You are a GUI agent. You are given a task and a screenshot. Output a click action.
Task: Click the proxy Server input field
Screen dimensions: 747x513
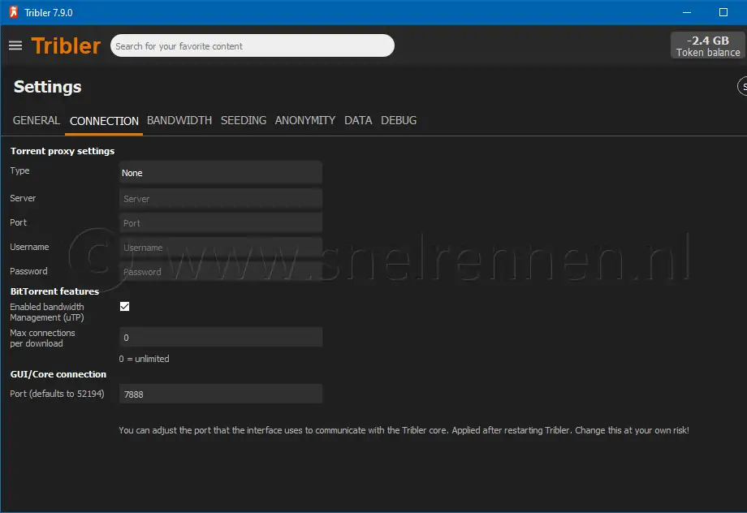(221, 199)
